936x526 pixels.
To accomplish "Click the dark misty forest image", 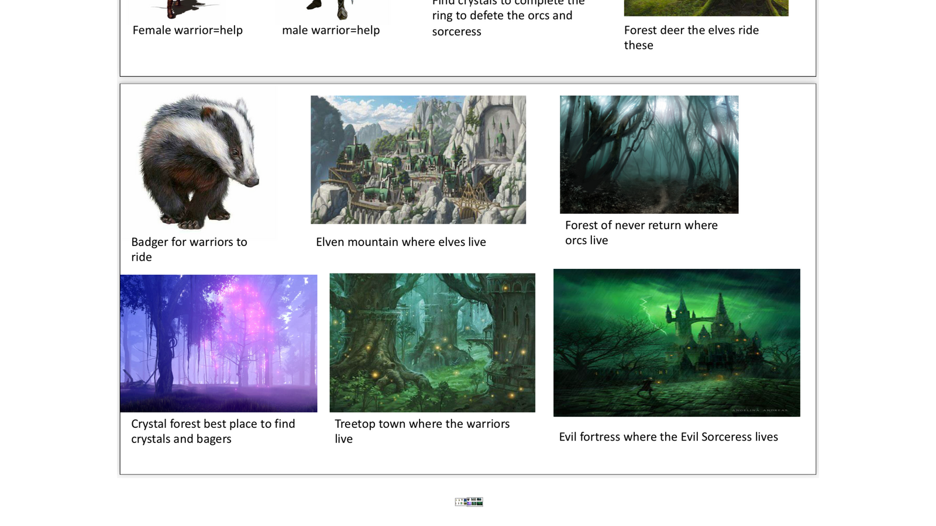I will [x=649, y=154].
